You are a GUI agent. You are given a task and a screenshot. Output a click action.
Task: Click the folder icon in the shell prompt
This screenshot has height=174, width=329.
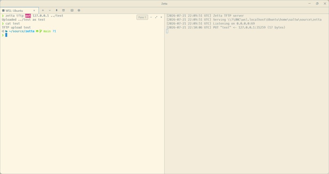7,31
